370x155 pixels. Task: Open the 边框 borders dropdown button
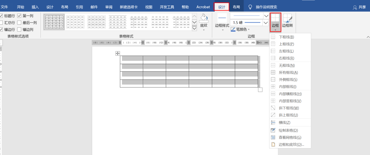[275, 22]
